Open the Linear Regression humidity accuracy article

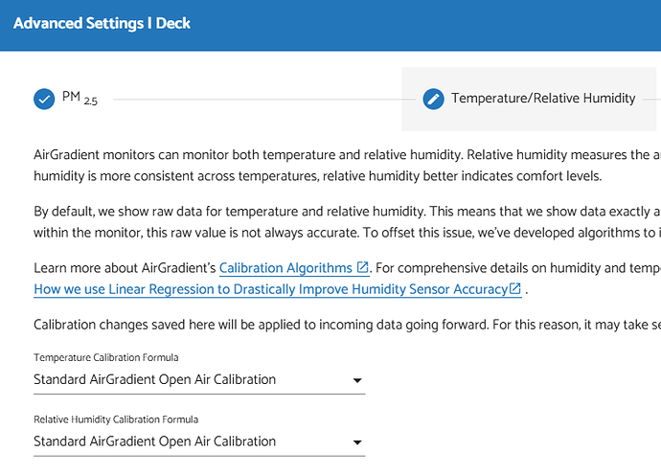[270, 289]
